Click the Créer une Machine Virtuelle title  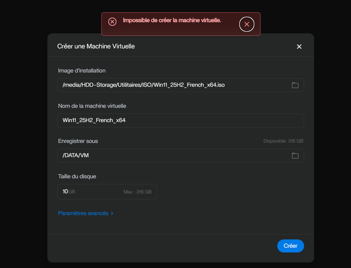(96, 46)
